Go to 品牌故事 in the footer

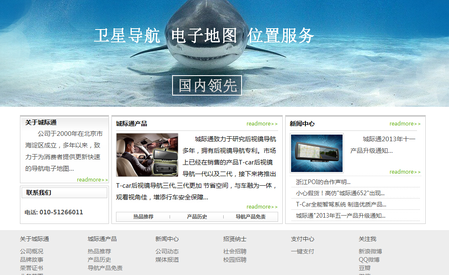(x=32, y=260)
